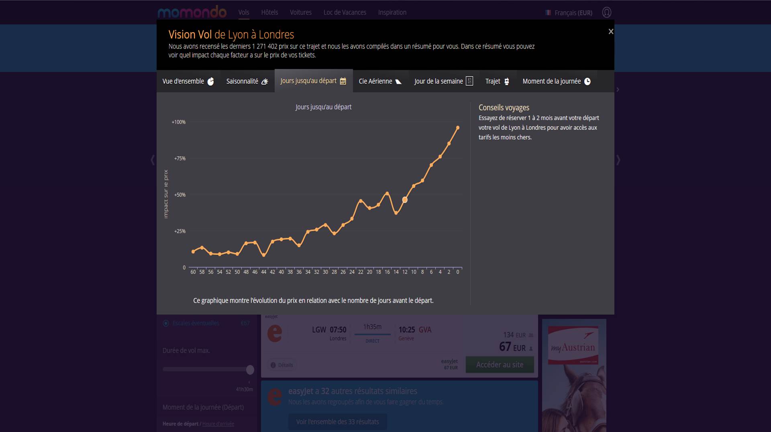Screen dimensions: 771x432
Task: Open the Hôtels menu item
Action: (x=269, y=12)
